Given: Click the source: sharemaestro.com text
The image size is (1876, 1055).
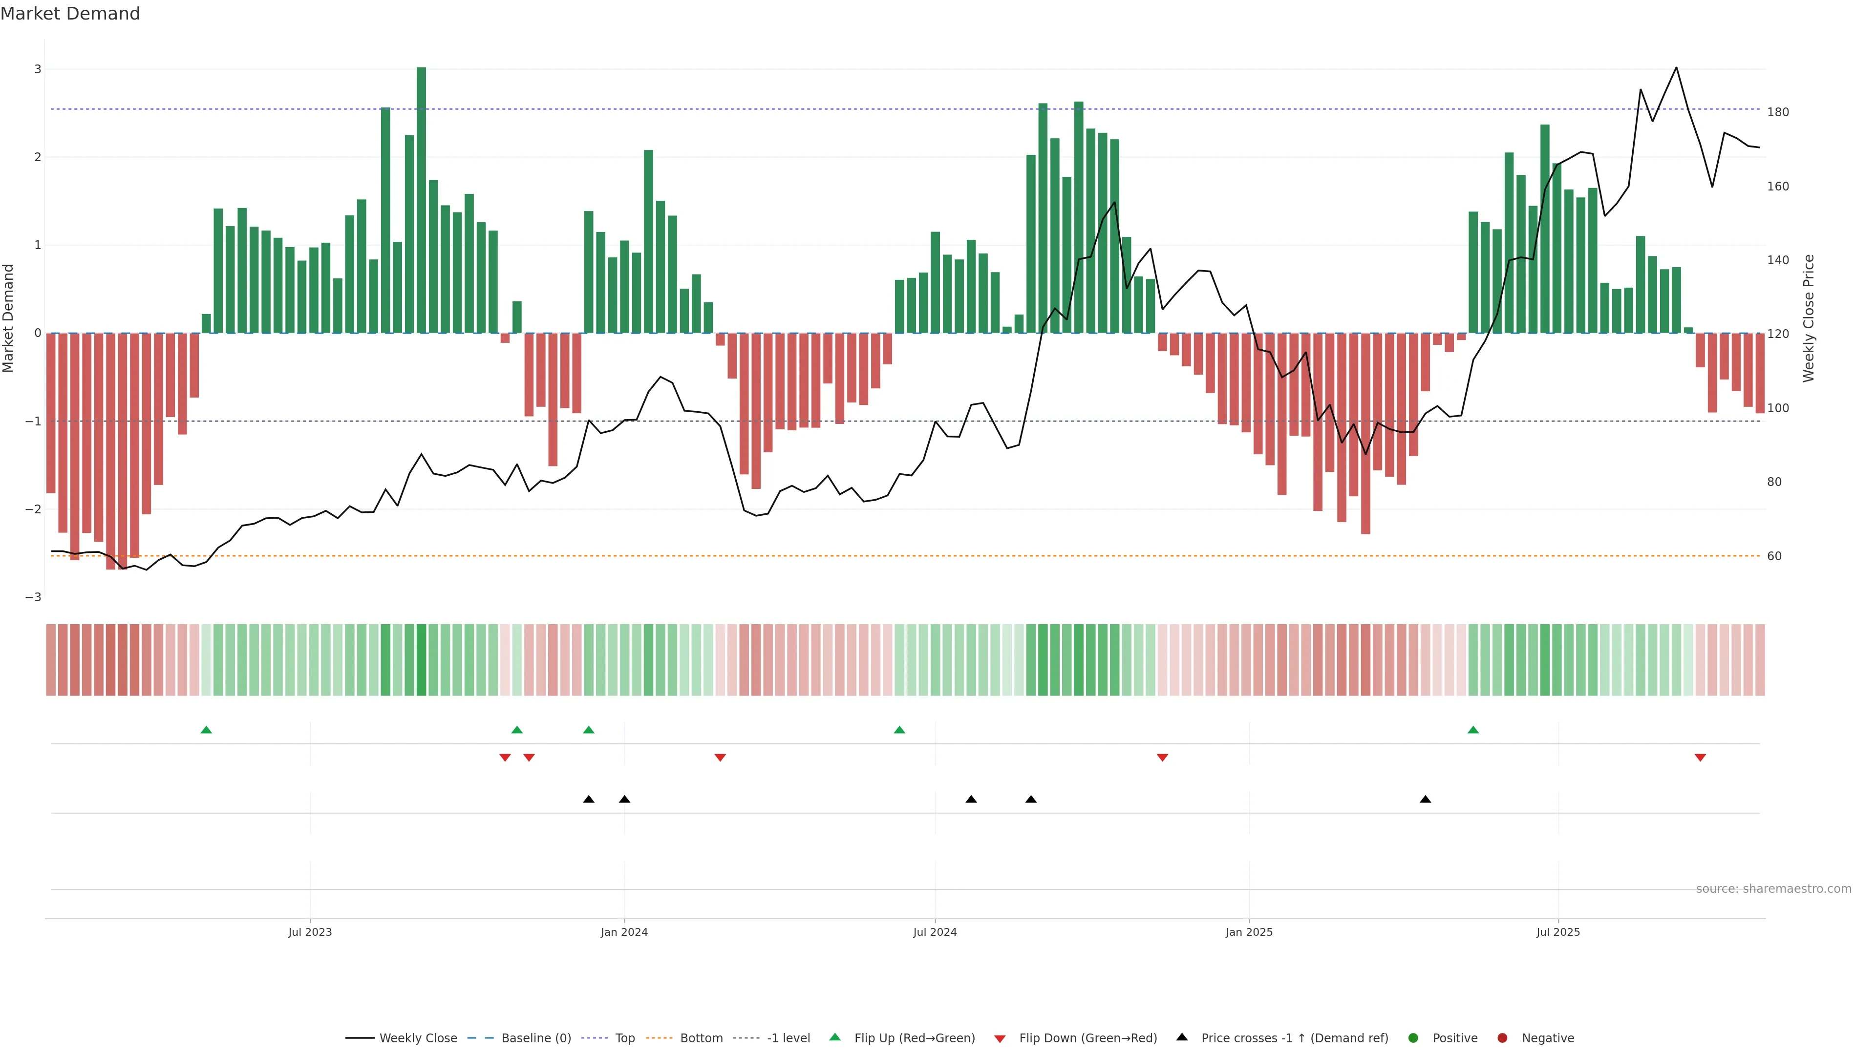Looking at the screenshot, I should click(1773, 889).
